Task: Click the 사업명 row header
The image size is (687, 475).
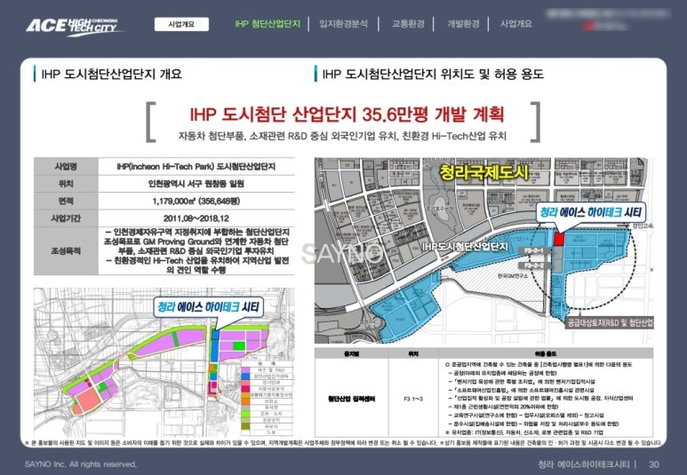Action: (66, 166)
